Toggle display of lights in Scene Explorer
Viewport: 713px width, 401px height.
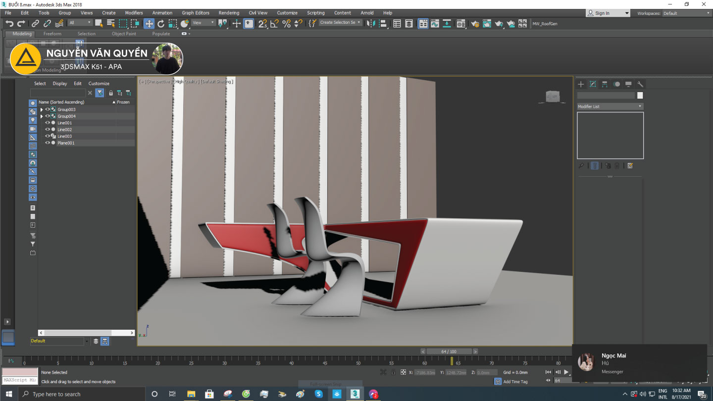pos(33,120)
